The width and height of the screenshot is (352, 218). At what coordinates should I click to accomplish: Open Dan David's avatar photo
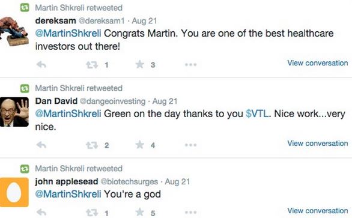[x=14, y=112]
